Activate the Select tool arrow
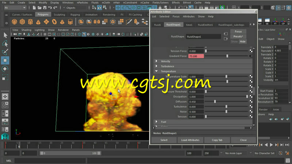Viewport: 292px width, 164px height. coord(5,35)
